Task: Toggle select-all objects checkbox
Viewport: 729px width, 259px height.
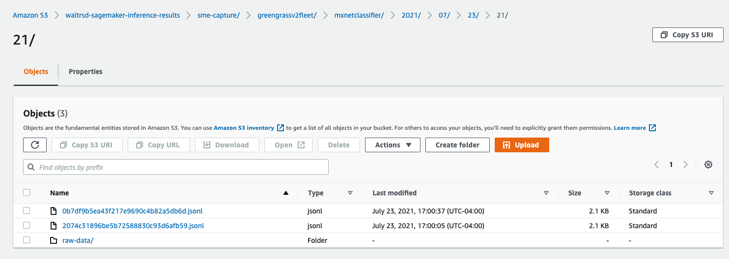Action: pyautogui.click(x=27, y=192)
